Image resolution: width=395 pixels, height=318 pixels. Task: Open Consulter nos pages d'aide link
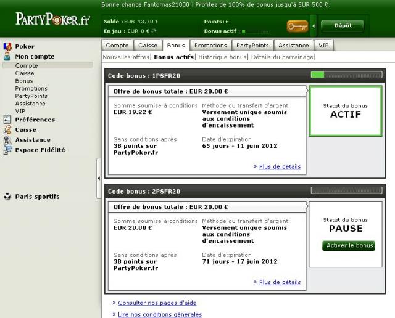coord(157,303)
